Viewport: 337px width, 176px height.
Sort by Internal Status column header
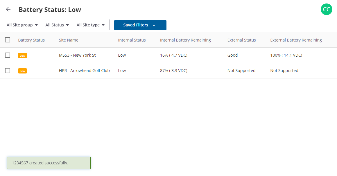(x=132, y=40)
